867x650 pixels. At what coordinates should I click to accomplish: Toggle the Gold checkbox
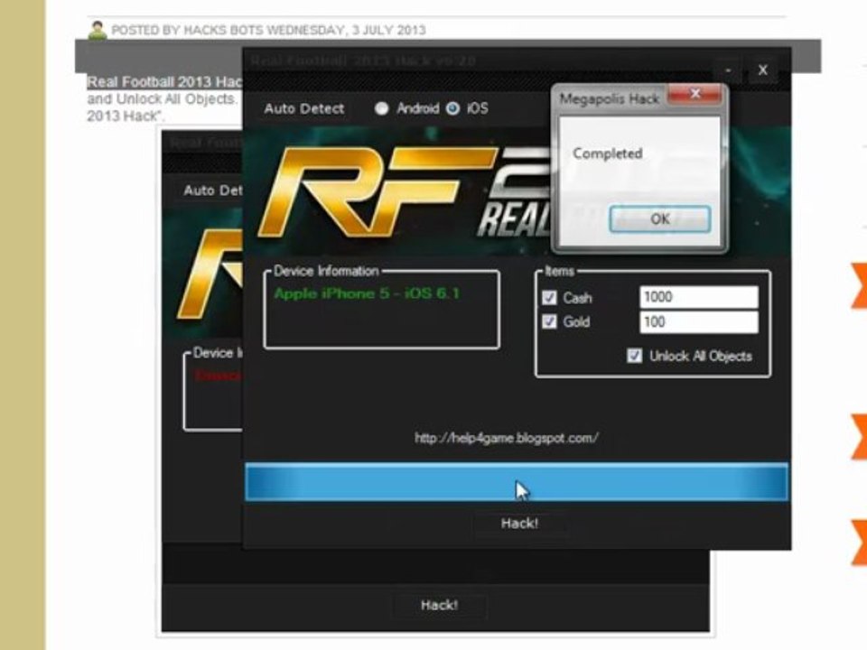549,321
